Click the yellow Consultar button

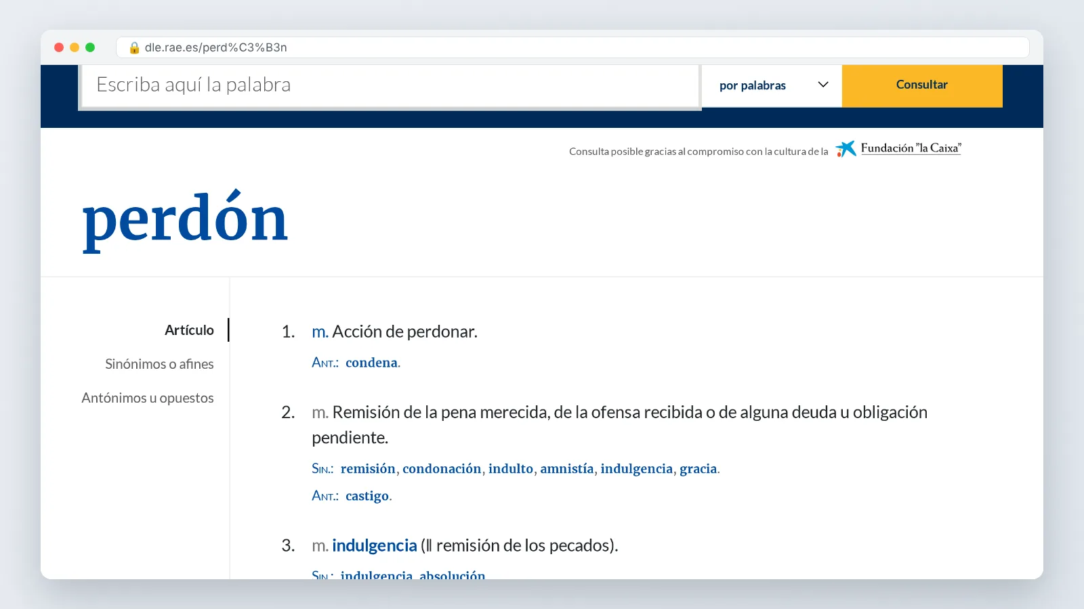pos(922,85)
